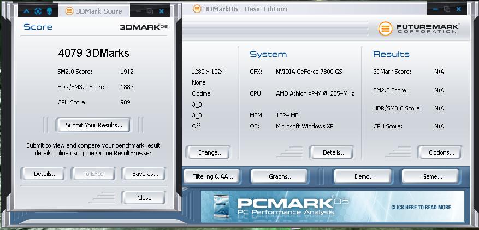Open System Details button
Image resolution: width=479 pixels, height=230 pixels.
(332, 152)
